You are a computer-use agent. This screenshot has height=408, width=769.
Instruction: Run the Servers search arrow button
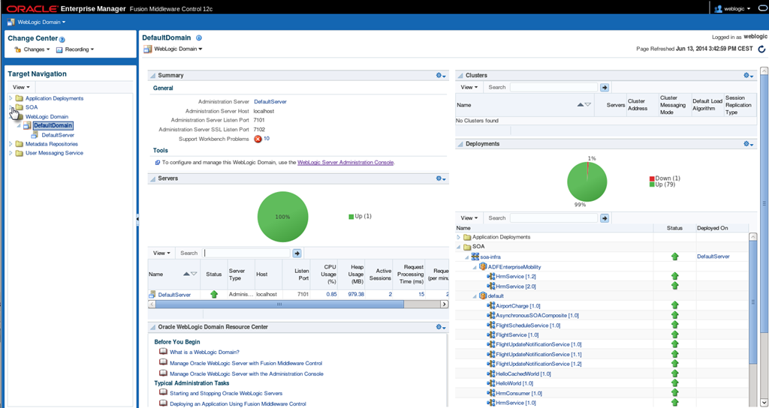click(x=297, y=253)
